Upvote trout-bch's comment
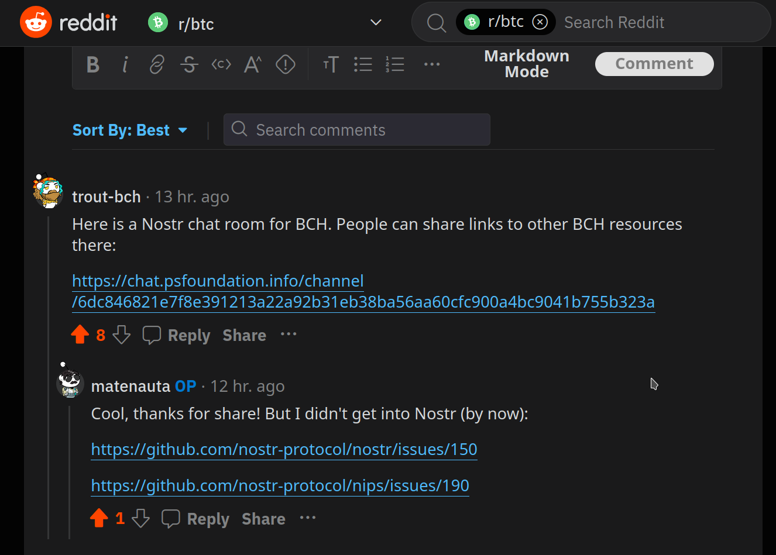776x555 pixels. (80, 335)
